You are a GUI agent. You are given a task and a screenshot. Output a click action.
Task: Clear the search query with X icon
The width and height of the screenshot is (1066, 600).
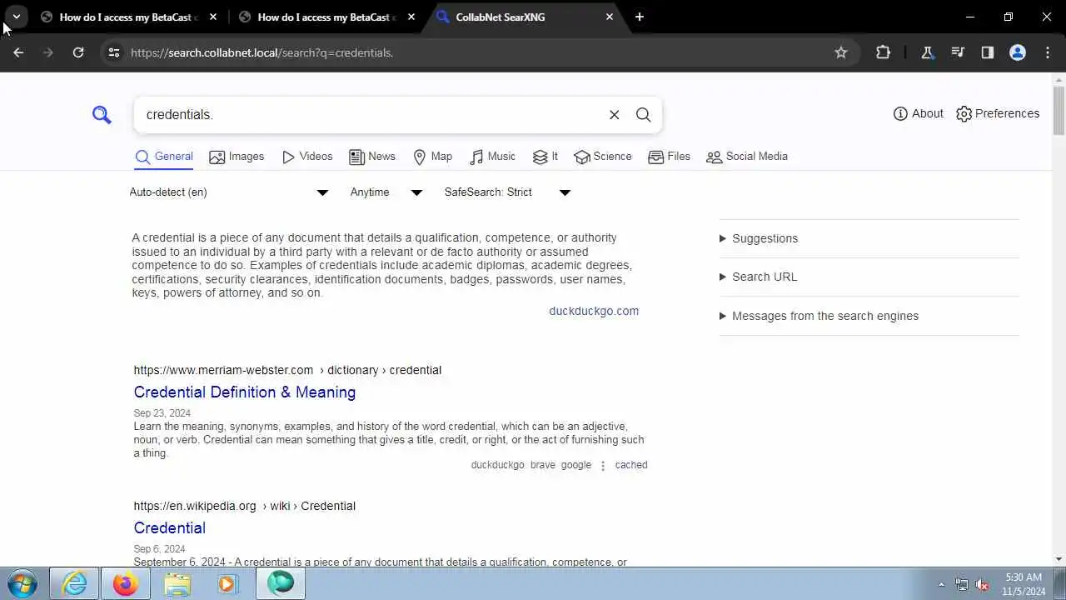click(x=614, y=114)
